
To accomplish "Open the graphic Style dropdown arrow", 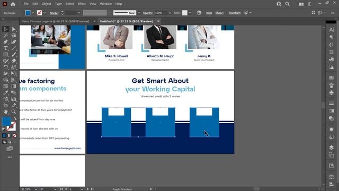I will click(190, 13).
